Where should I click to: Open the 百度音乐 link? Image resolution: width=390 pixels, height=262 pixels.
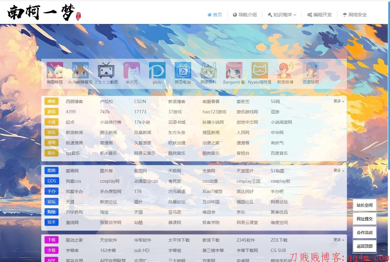pyautogui.click(x=279, y=153)
